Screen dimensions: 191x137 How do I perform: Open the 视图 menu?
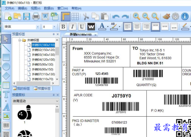(x=35, y=9)
